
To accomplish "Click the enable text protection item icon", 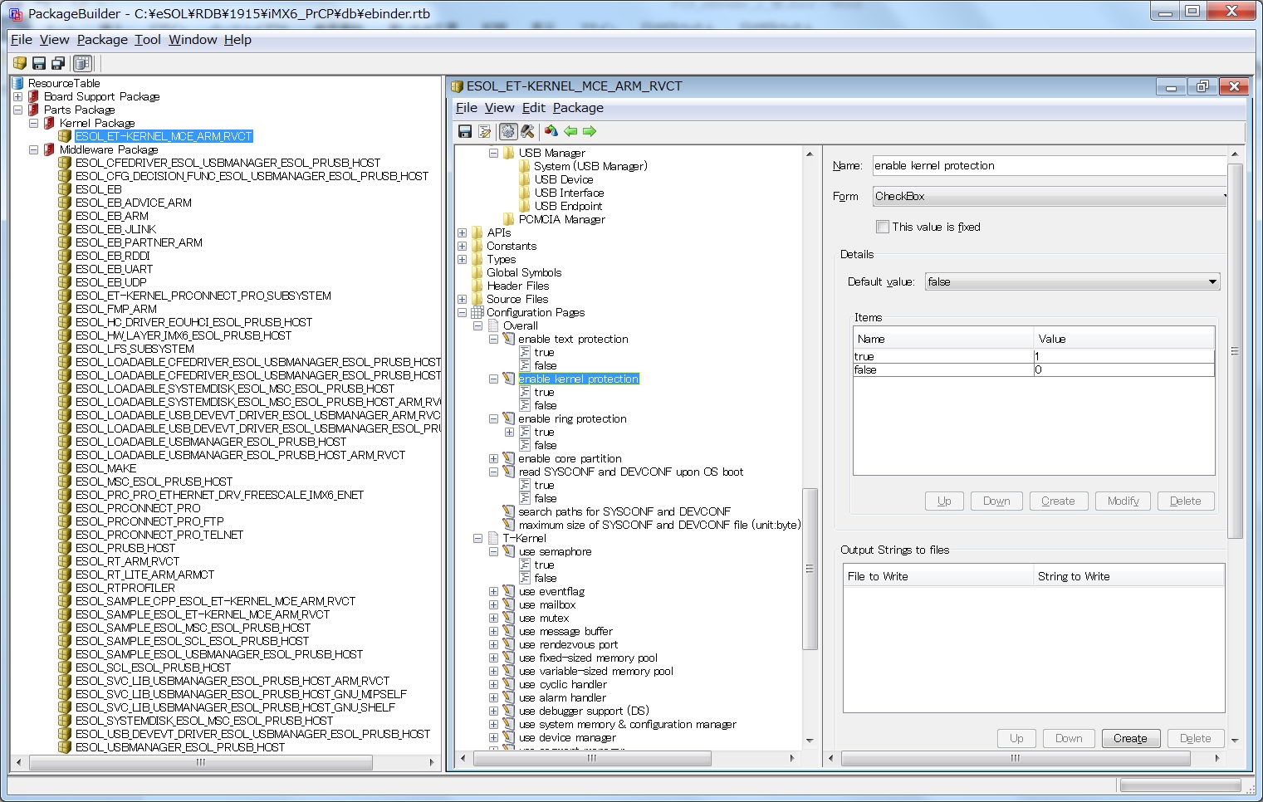I will point(509,339).
